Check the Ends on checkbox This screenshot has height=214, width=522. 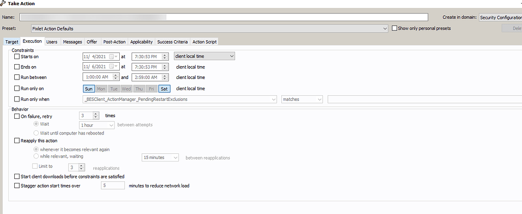(17, 67)
